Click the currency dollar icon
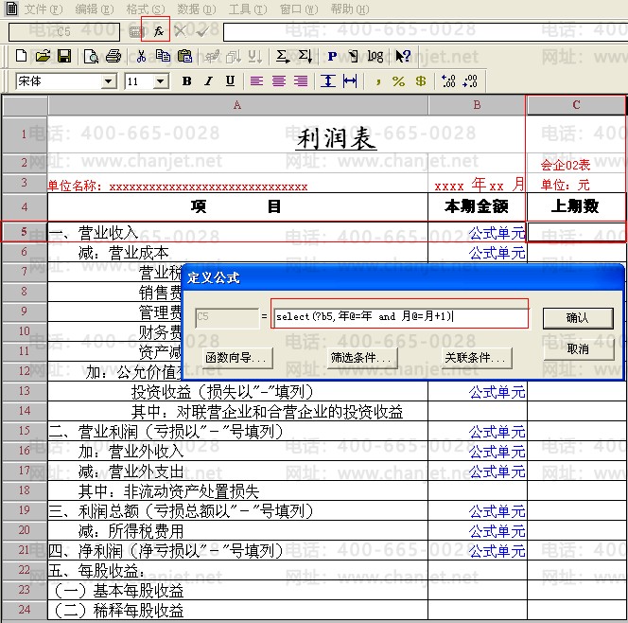This screenshot has height=623, width=628. 420,81
